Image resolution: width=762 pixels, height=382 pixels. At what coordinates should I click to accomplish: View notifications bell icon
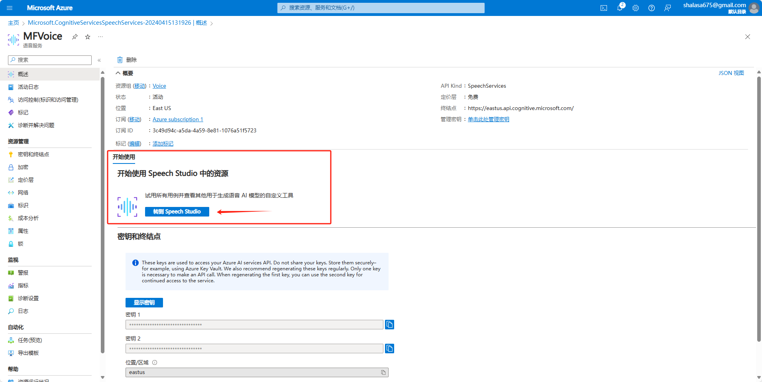pyautogui.click(x=620, y=8)
